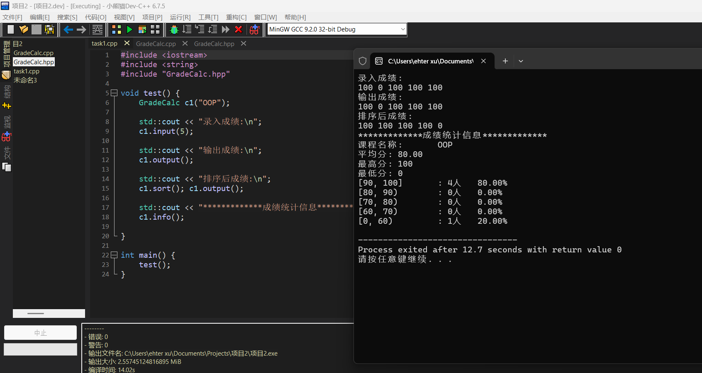Save all files with the floppy icon
Viewport: 702px width, 373px height.
pos(49,29)
